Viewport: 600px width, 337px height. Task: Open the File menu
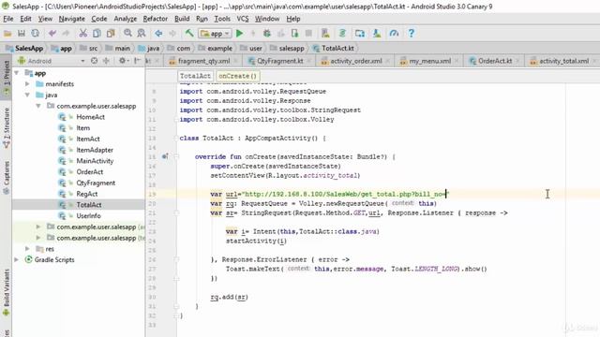point(8,19)
